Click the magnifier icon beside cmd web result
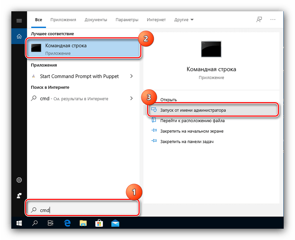Screen dimensions: 295x240 click(34, 98)
